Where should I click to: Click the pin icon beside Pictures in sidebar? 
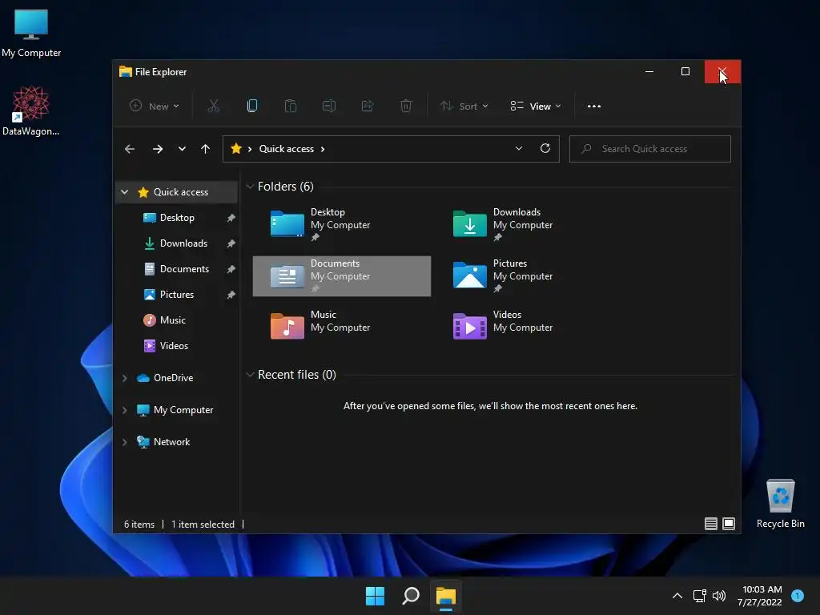point(231,295)
